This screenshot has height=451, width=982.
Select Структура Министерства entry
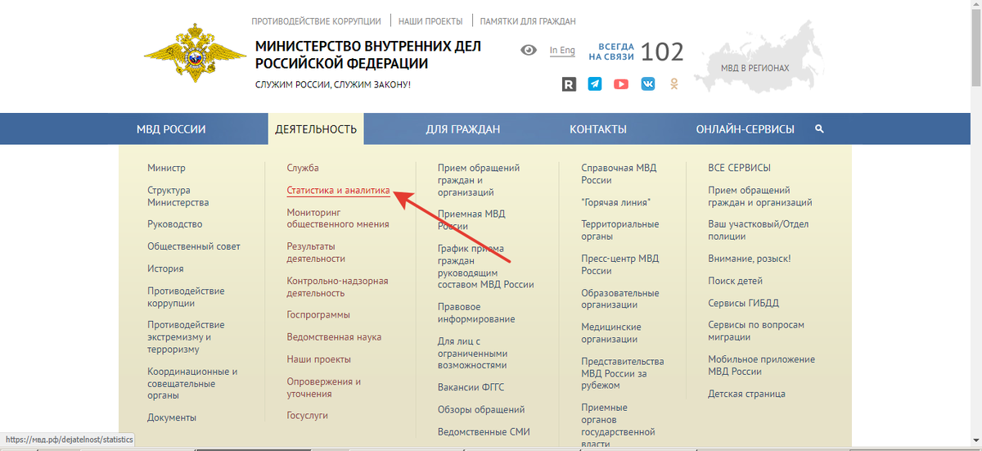(x=178, y=196)
